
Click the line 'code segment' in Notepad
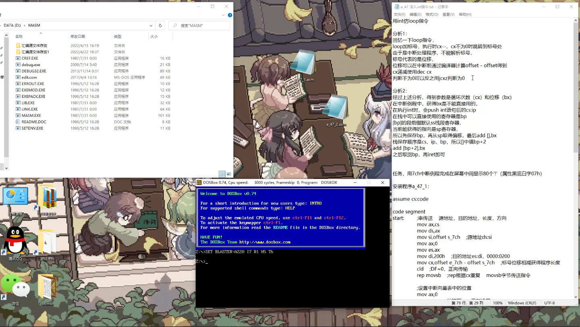coord(409,212)
